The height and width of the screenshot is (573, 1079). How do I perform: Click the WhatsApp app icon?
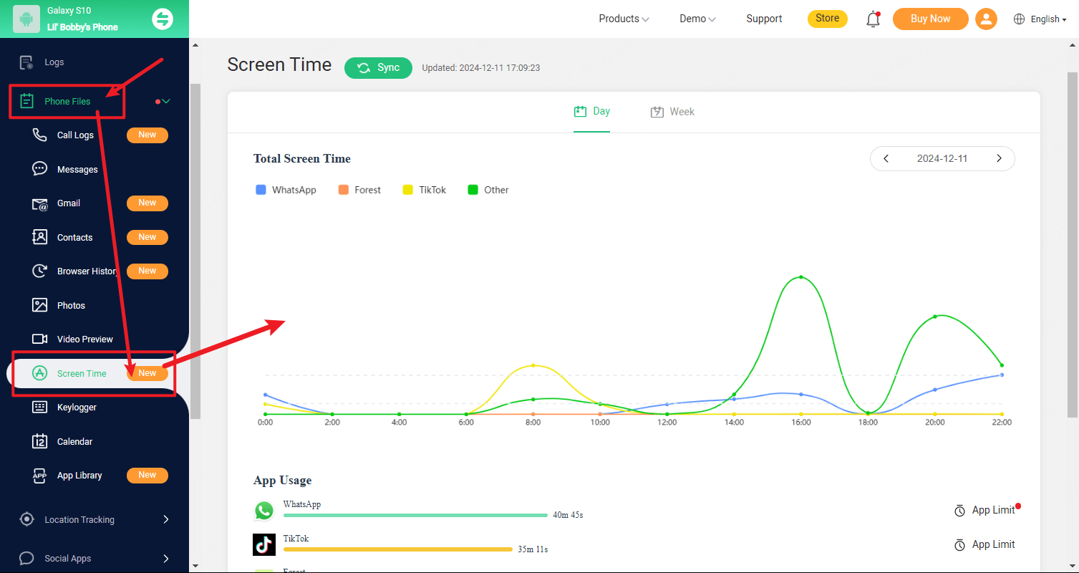264,511
